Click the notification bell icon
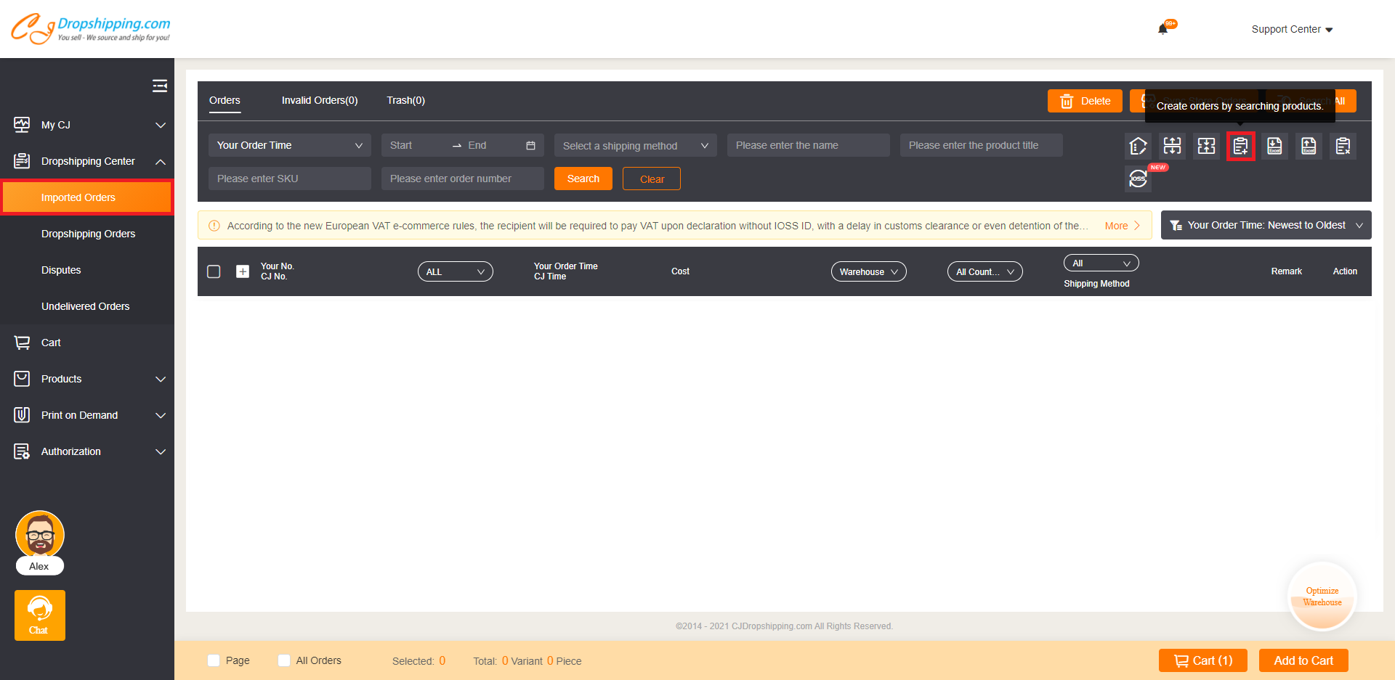The image size is (1395, 680). pos(1163,28)
